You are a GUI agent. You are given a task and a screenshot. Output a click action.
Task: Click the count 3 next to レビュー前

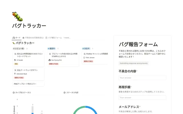pyautogui.click(x=27, y=49)
